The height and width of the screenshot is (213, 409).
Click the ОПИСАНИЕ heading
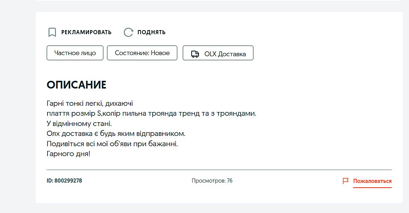77,85
